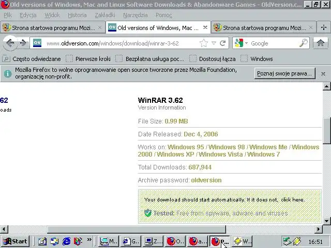Open a new tab with the plus button
This screenshot has height=248, width=331.
[x=323, y=27]
